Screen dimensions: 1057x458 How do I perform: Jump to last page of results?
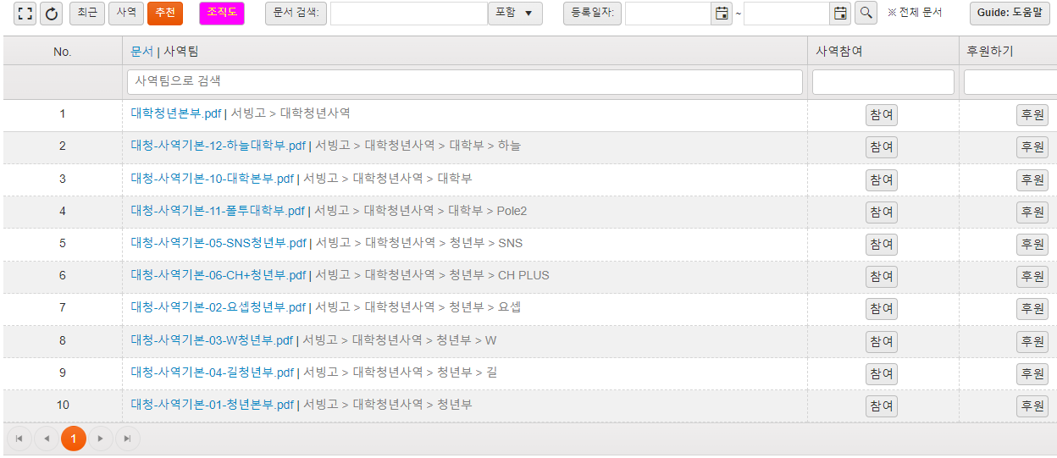[x=128, y=439]
